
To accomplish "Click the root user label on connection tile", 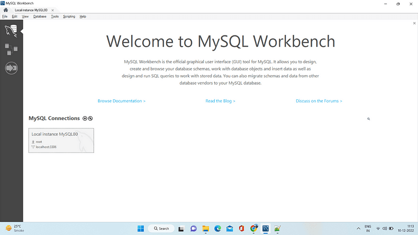I will 39,142.
